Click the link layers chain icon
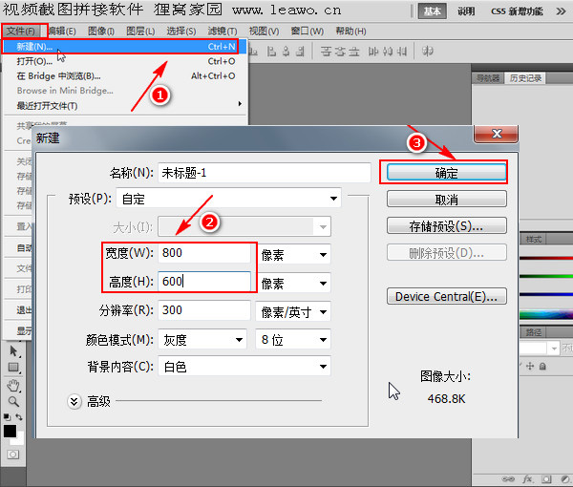 (508, 479)
